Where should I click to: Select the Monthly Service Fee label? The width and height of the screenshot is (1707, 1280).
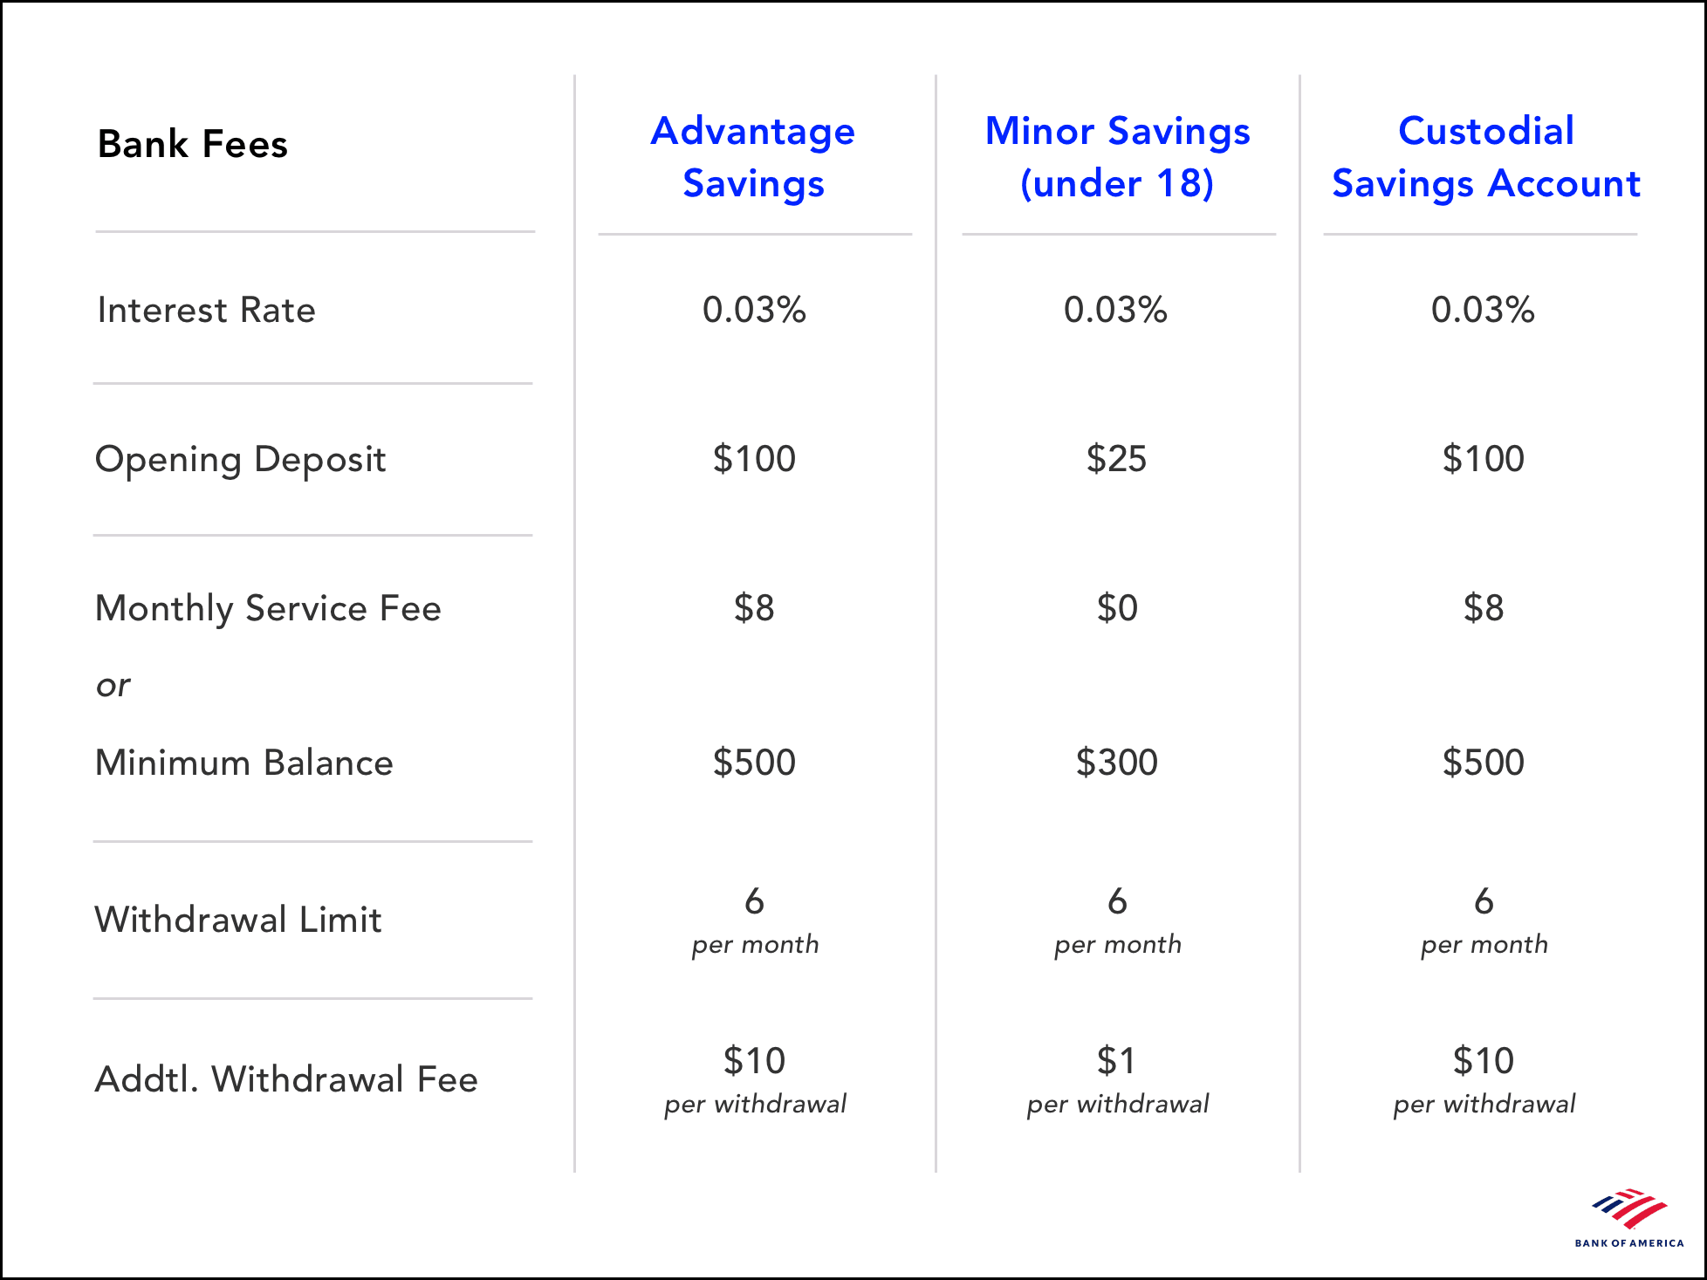(x=268, y=608)
